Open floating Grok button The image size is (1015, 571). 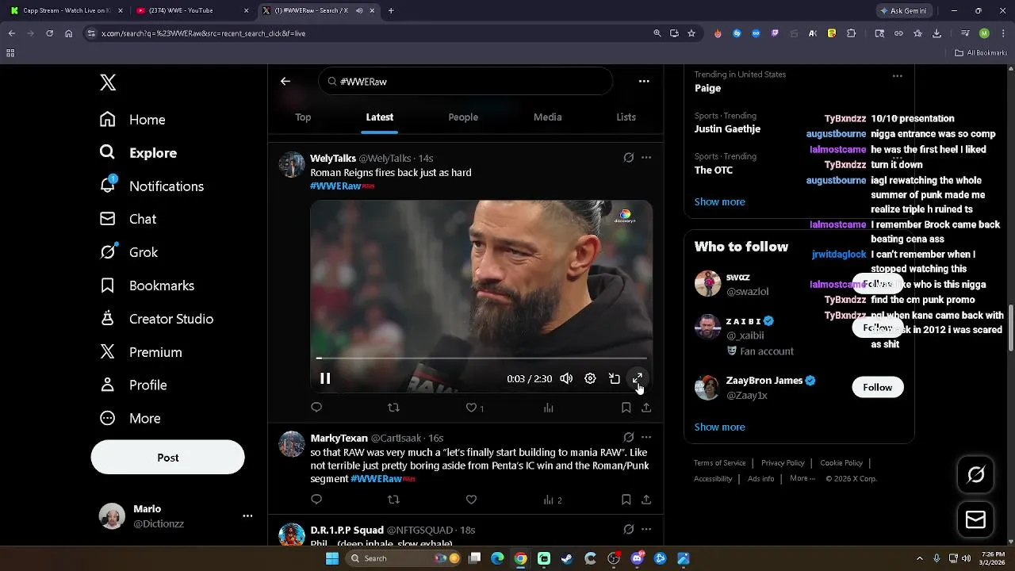tap(975, 474)
